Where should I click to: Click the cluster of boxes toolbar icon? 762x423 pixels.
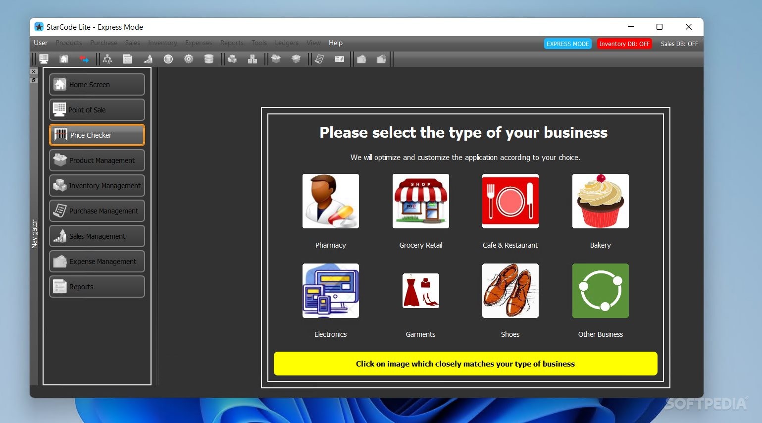pyautogui.click(x=232, y=59)
